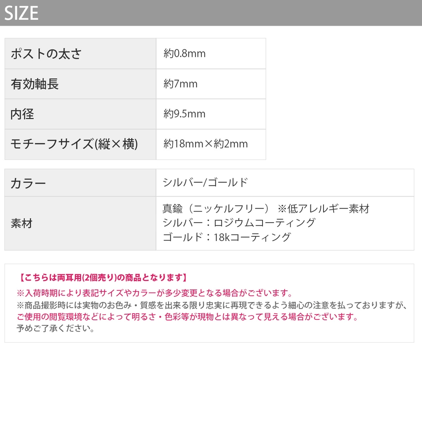The width and height of the screenshot is (422, 422).
Task: Select the ポストの太さ label cell
Action: click(x=46, y=54)
